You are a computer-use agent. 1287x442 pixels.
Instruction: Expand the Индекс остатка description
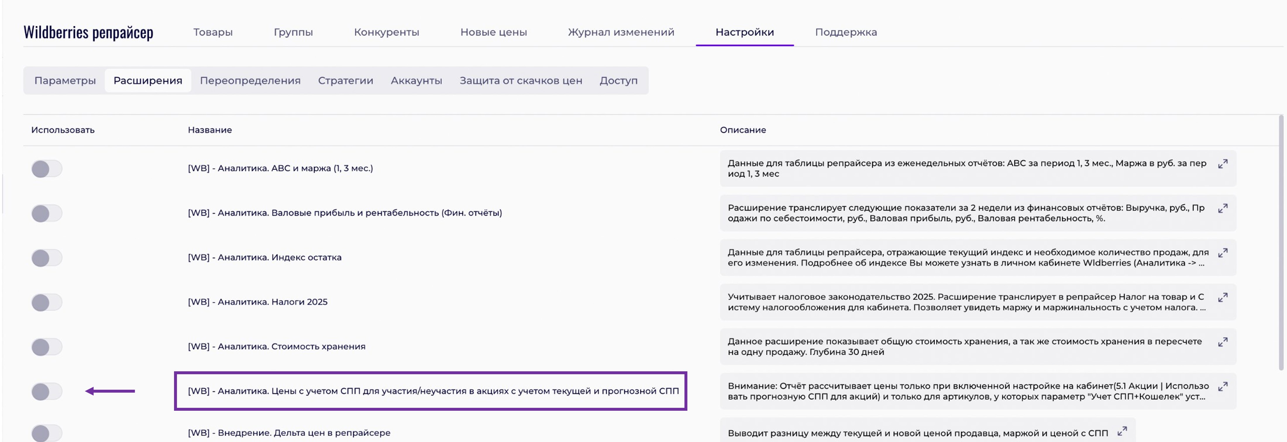1222,253
